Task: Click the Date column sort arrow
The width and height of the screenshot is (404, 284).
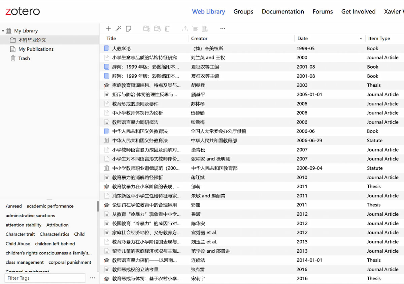Action: pyautogui.click(x=361, y=38)
